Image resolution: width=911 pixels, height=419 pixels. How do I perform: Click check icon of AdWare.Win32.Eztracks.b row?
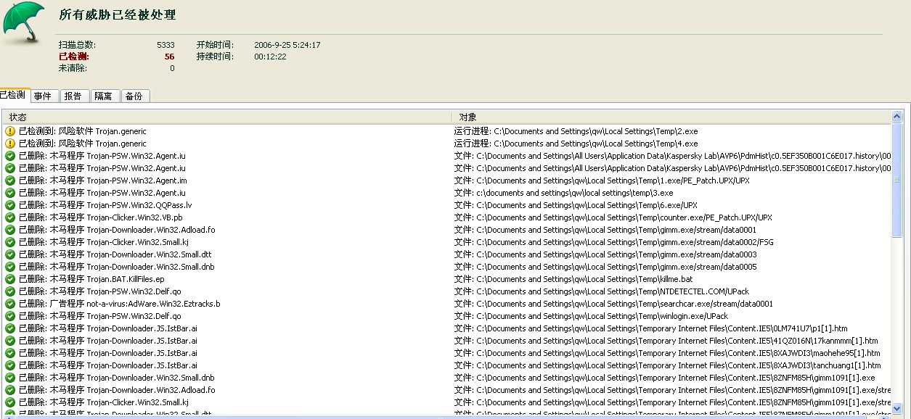pyautogui.click(x=10, y=304)
